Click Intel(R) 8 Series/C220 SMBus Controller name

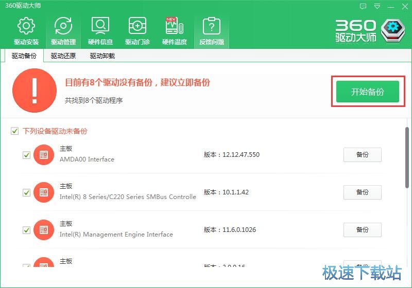point(128,197)
